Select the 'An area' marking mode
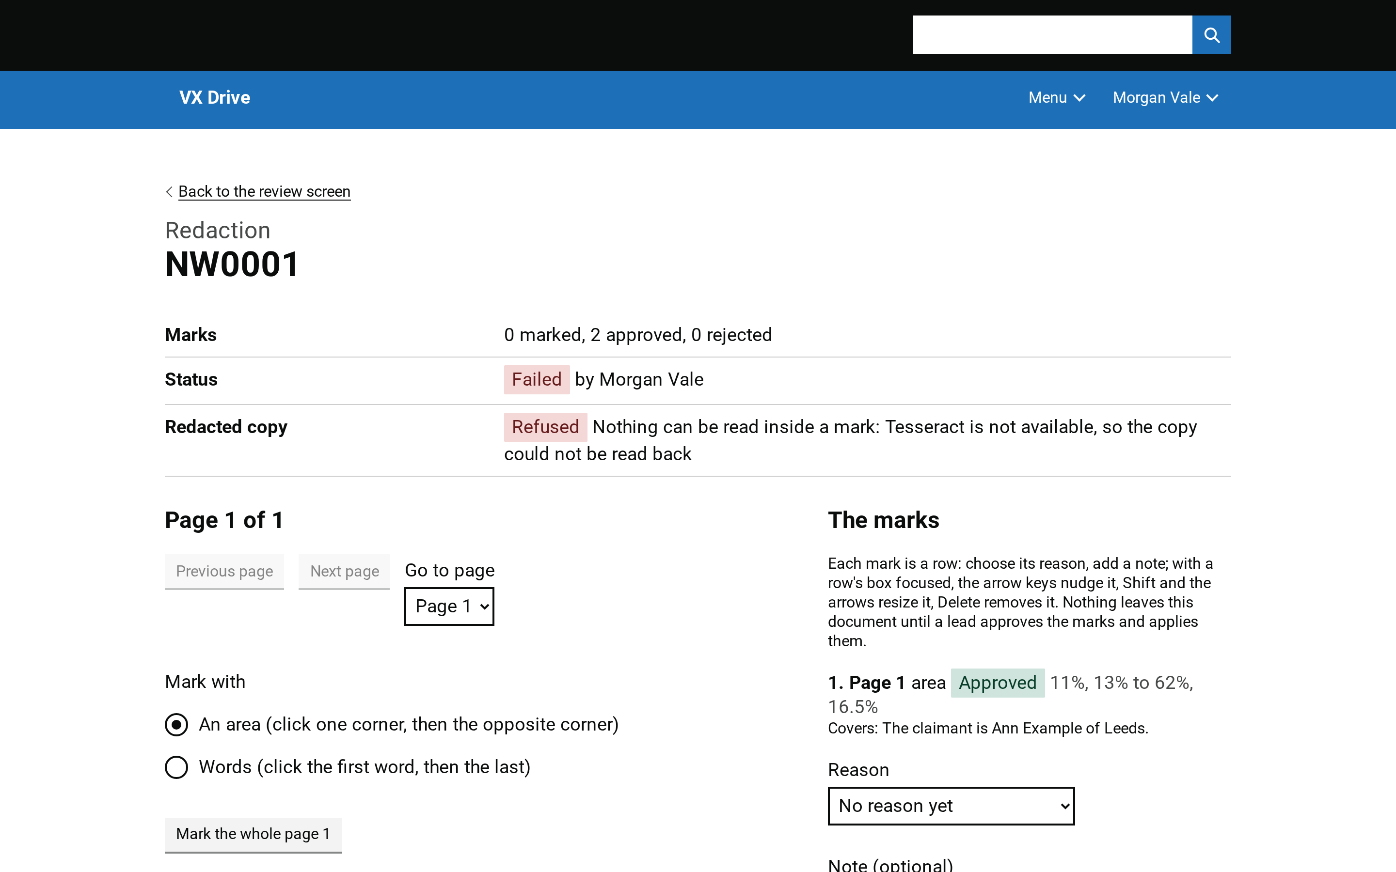 tap(176, 725)
